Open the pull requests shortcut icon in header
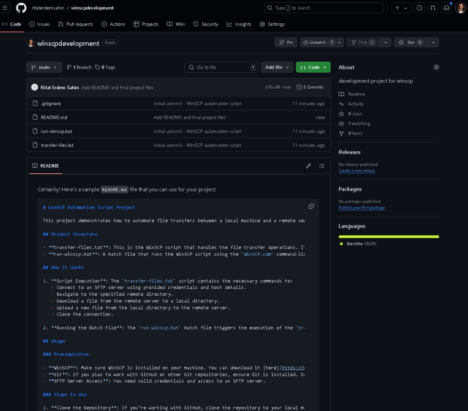468x411 pixels. pos(433,8)
